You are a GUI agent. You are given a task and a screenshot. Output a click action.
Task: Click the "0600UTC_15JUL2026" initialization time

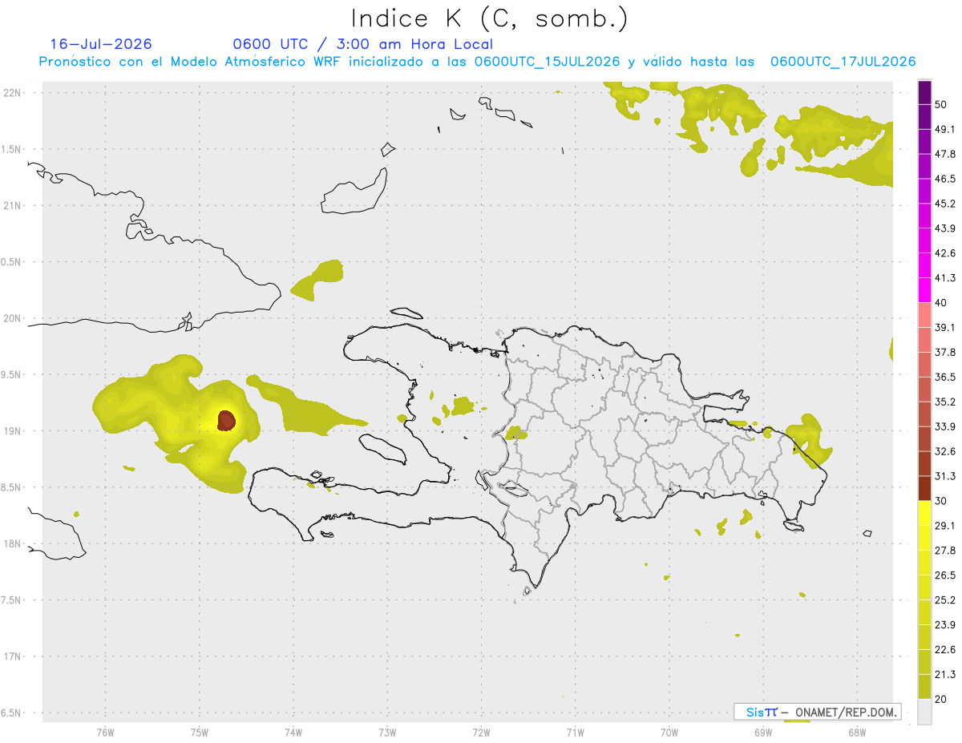(x=547, y=62)
